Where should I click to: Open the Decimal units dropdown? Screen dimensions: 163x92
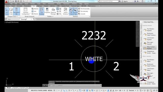pyautogui.click(x=132, y=90)
